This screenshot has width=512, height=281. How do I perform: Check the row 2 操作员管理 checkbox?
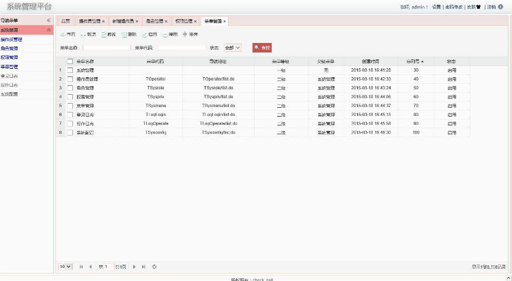[x=70, y=79]
